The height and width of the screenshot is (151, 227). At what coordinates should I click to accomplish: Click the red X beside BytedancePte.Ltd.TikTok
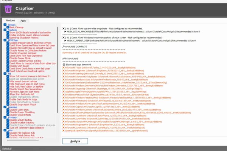[x=64, y=95]
